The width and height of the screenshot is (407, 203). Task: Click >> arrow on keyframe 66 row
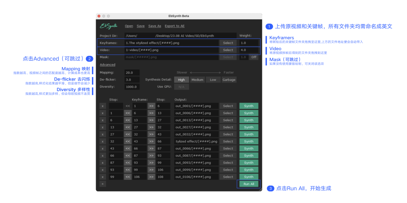tap(151, 148)
